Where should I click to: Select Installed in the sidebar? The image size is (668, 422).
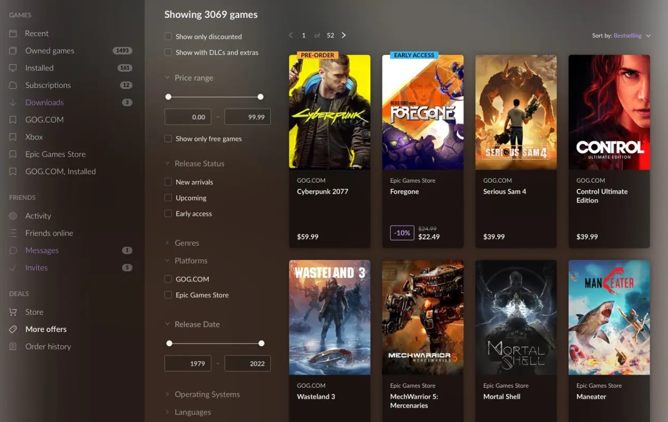click(39, 68)
